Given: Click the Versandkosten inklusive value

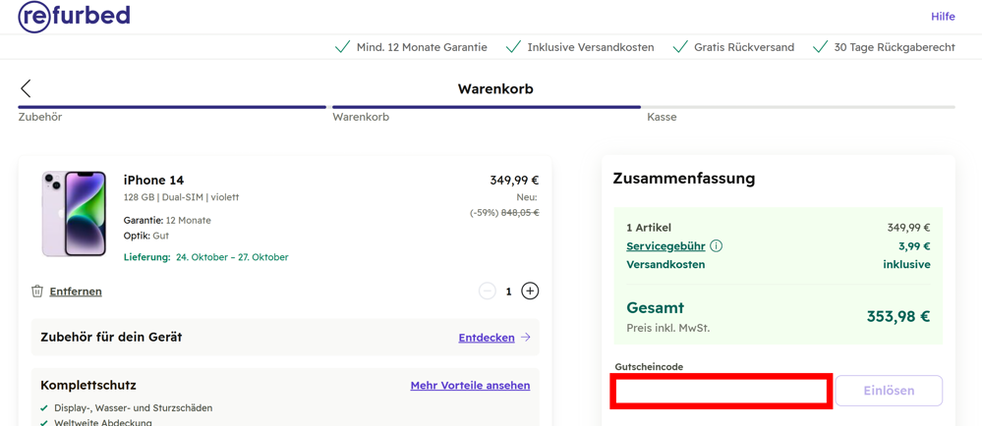Looking at the screenshot, I should coord(907,264).
